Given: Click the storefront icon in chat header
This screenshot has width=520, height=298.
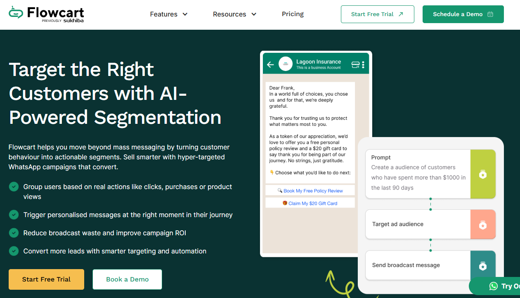Looking at the screenshot, I should coord(355,64).
